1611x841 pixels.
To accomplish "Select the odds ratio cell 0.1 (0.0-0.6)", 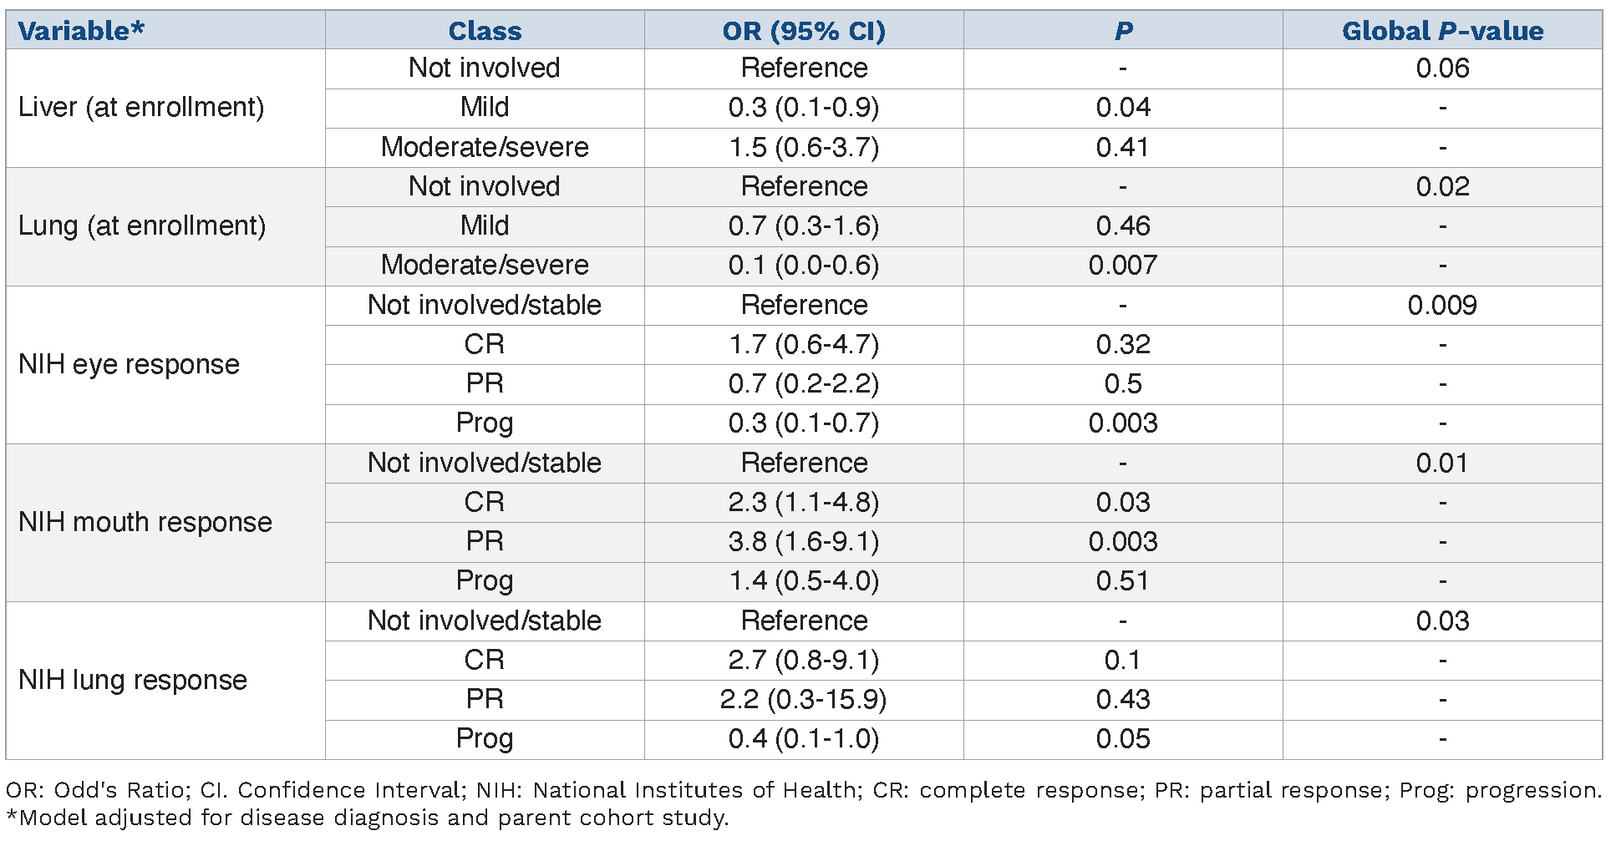I will click(x=804, y=266).
